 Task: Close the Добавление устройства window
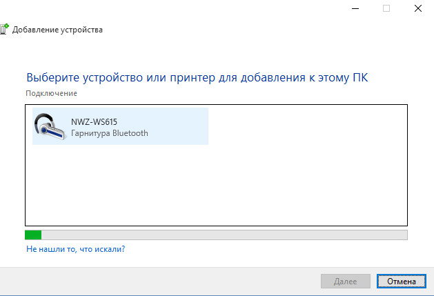[x=418, y=8]
